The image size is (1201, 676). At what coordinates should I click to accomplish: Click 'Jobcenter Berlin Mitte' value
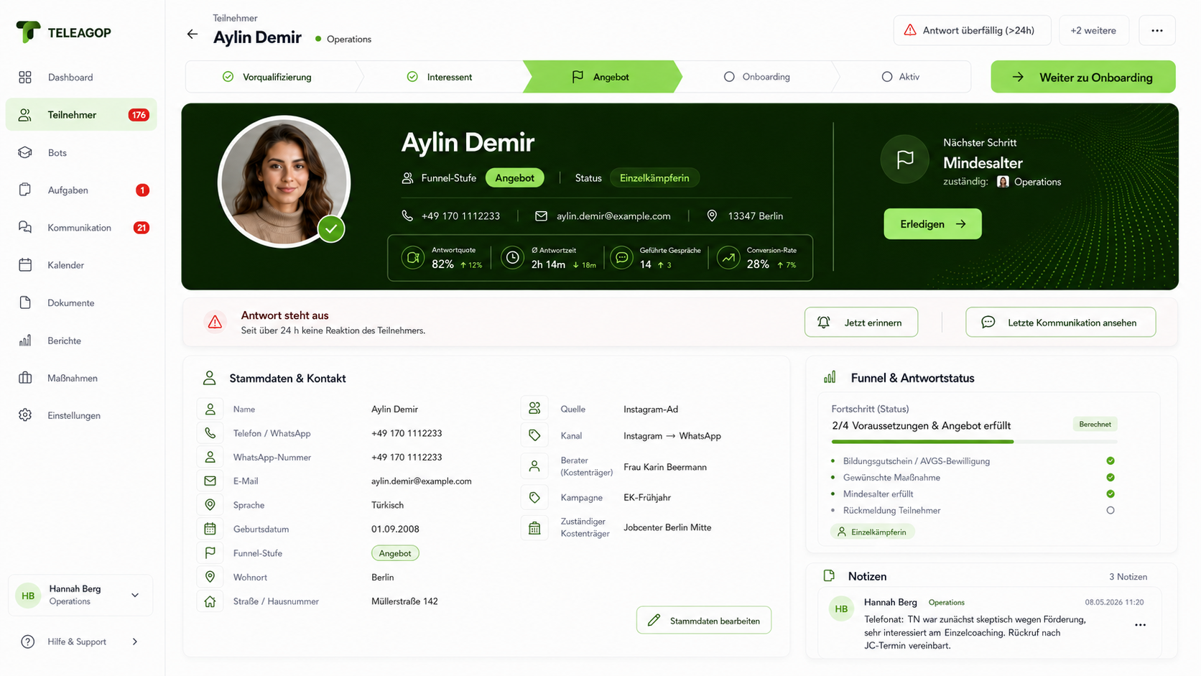[x=667, y=527]
